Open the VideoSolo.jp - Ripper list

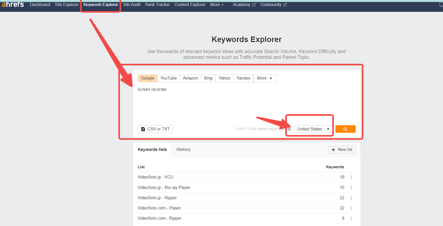pos(157,198)
